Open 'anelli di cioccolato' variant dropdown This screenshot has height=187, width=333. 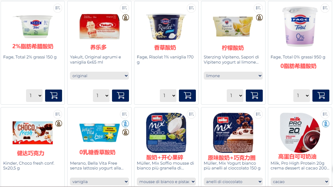pyautogui.click(x=233, y=182)
